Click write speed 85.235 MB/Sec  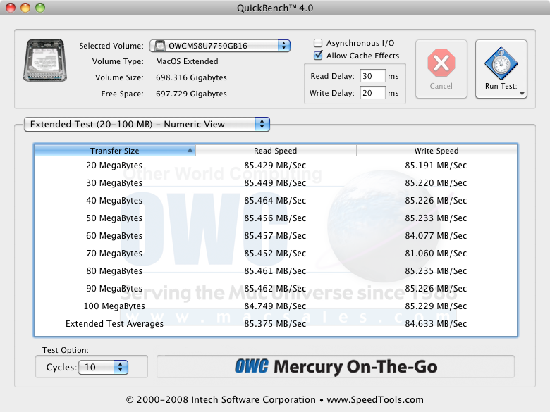[436, 271]
